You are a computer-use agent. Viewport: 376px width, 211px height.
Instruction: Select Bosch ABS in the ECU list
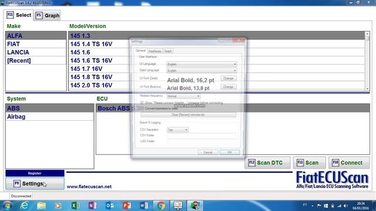[x=233, y=108]
